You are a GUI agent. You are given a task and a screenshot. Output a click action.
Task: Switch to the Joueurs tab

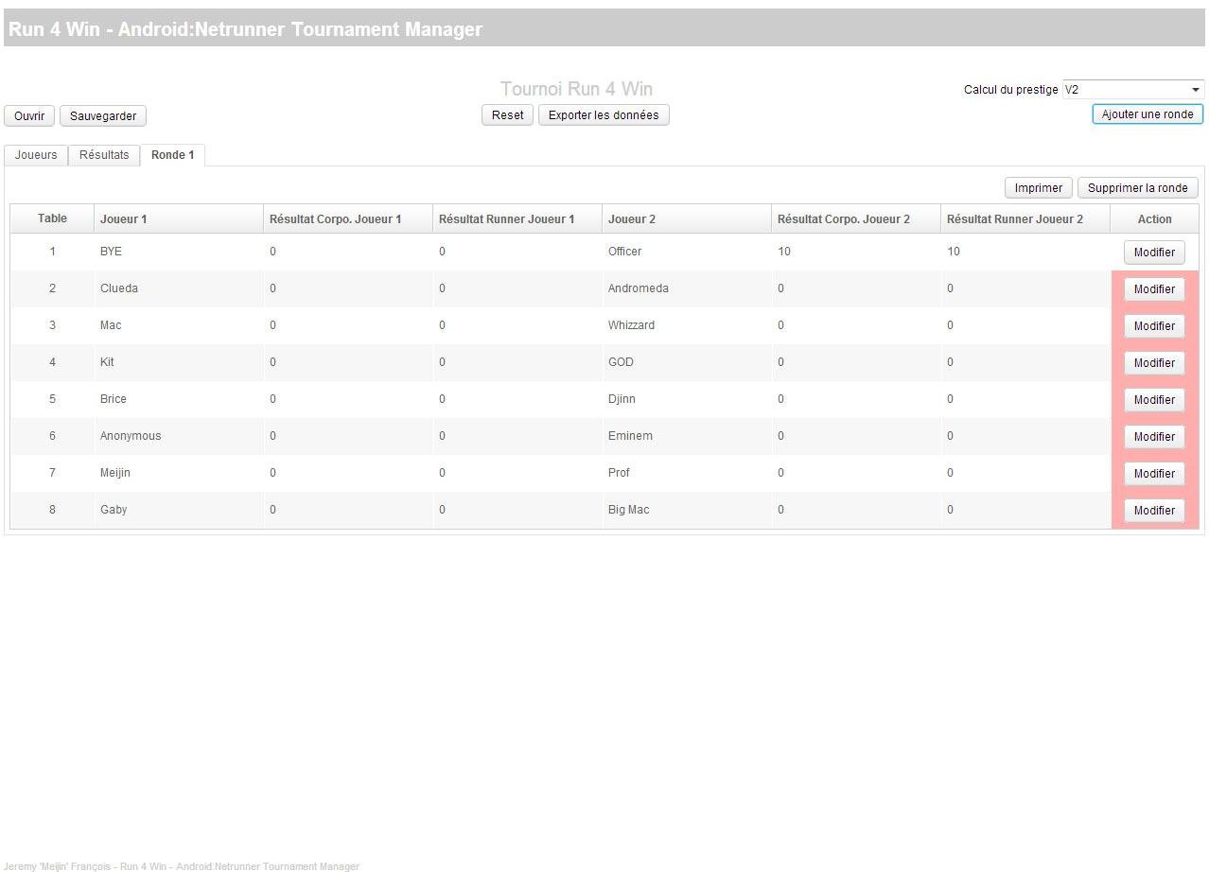[x=35, y=154]
